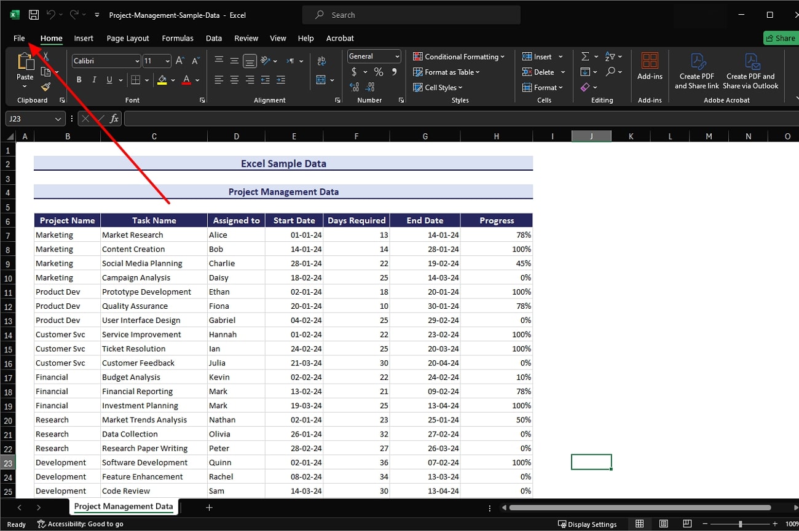Click Create PDF and Share link
The image size is (799, 531).
[x=697, y=71]
